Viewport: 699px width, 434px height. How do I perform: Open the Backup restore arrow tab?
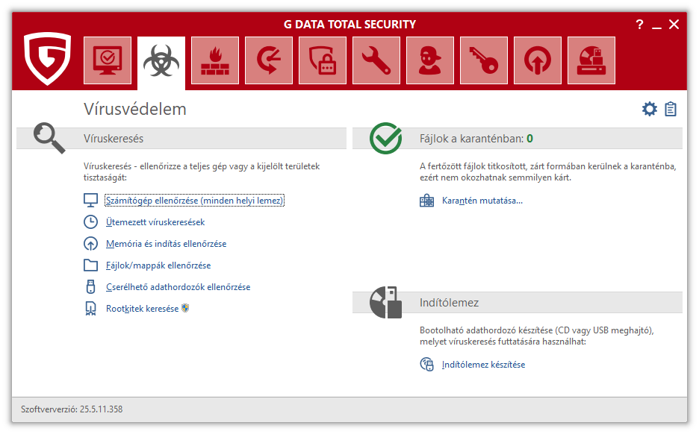click(269, 60)
